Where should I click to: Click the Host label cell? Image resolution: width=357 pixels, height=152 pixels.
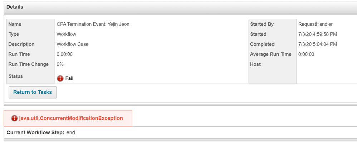(x=255, y=64)
